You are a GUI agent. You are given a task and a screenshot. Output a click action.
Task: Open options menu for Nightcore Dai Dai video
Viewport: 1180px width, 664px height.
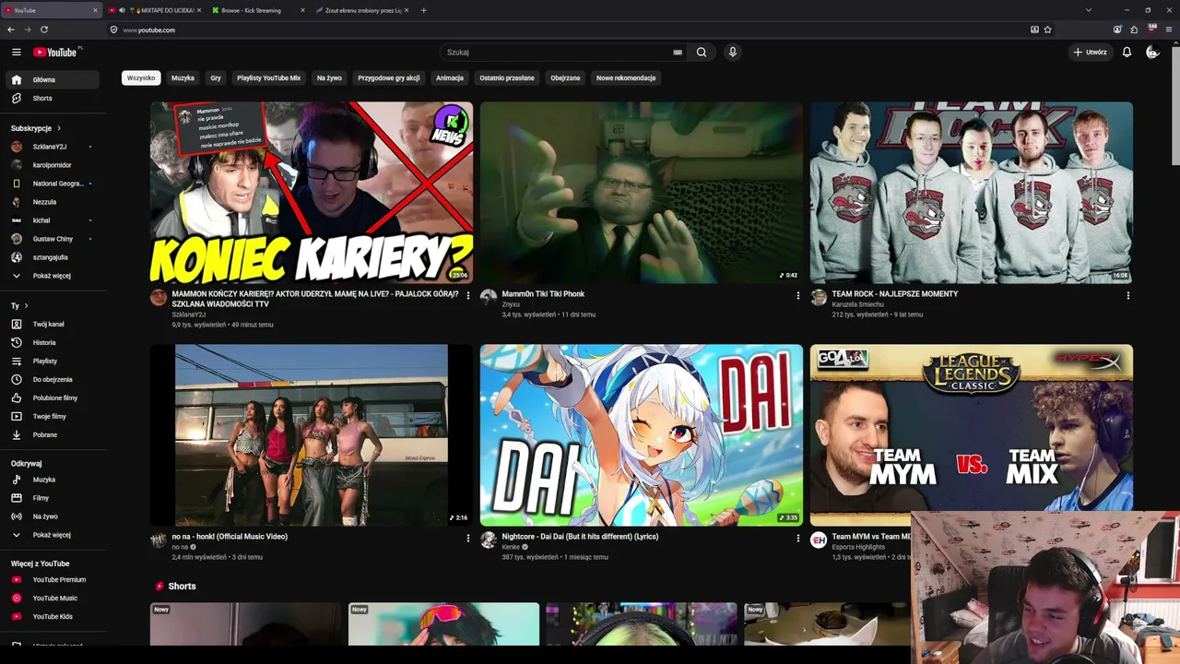[798, 539]
